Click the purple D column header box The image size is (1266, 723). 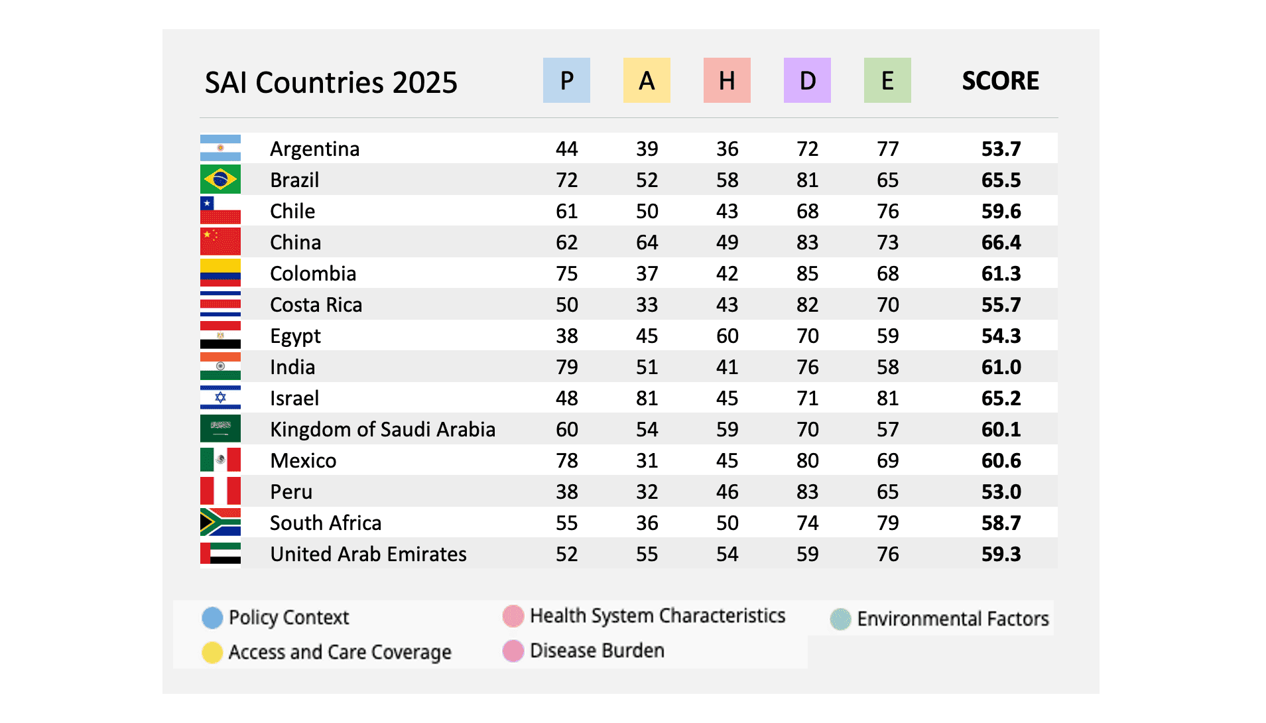(x=807, y=80)
